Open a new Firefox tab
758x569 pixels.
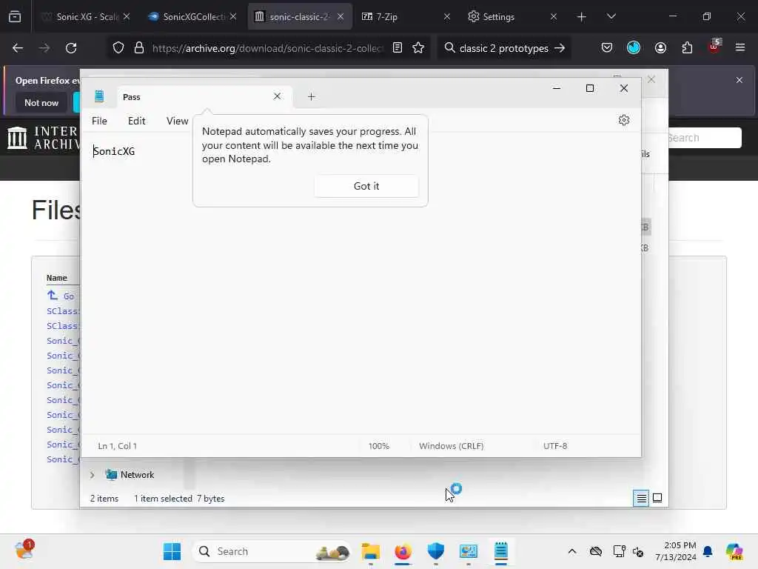[582, 17]
